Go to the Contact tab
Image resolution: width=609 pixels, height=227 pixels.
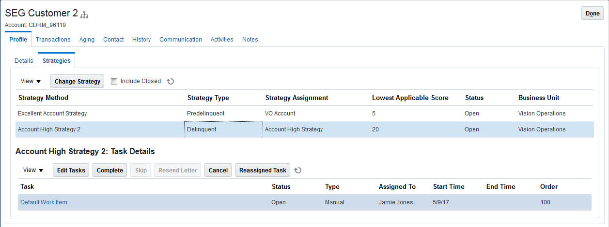tap(113, 40)
